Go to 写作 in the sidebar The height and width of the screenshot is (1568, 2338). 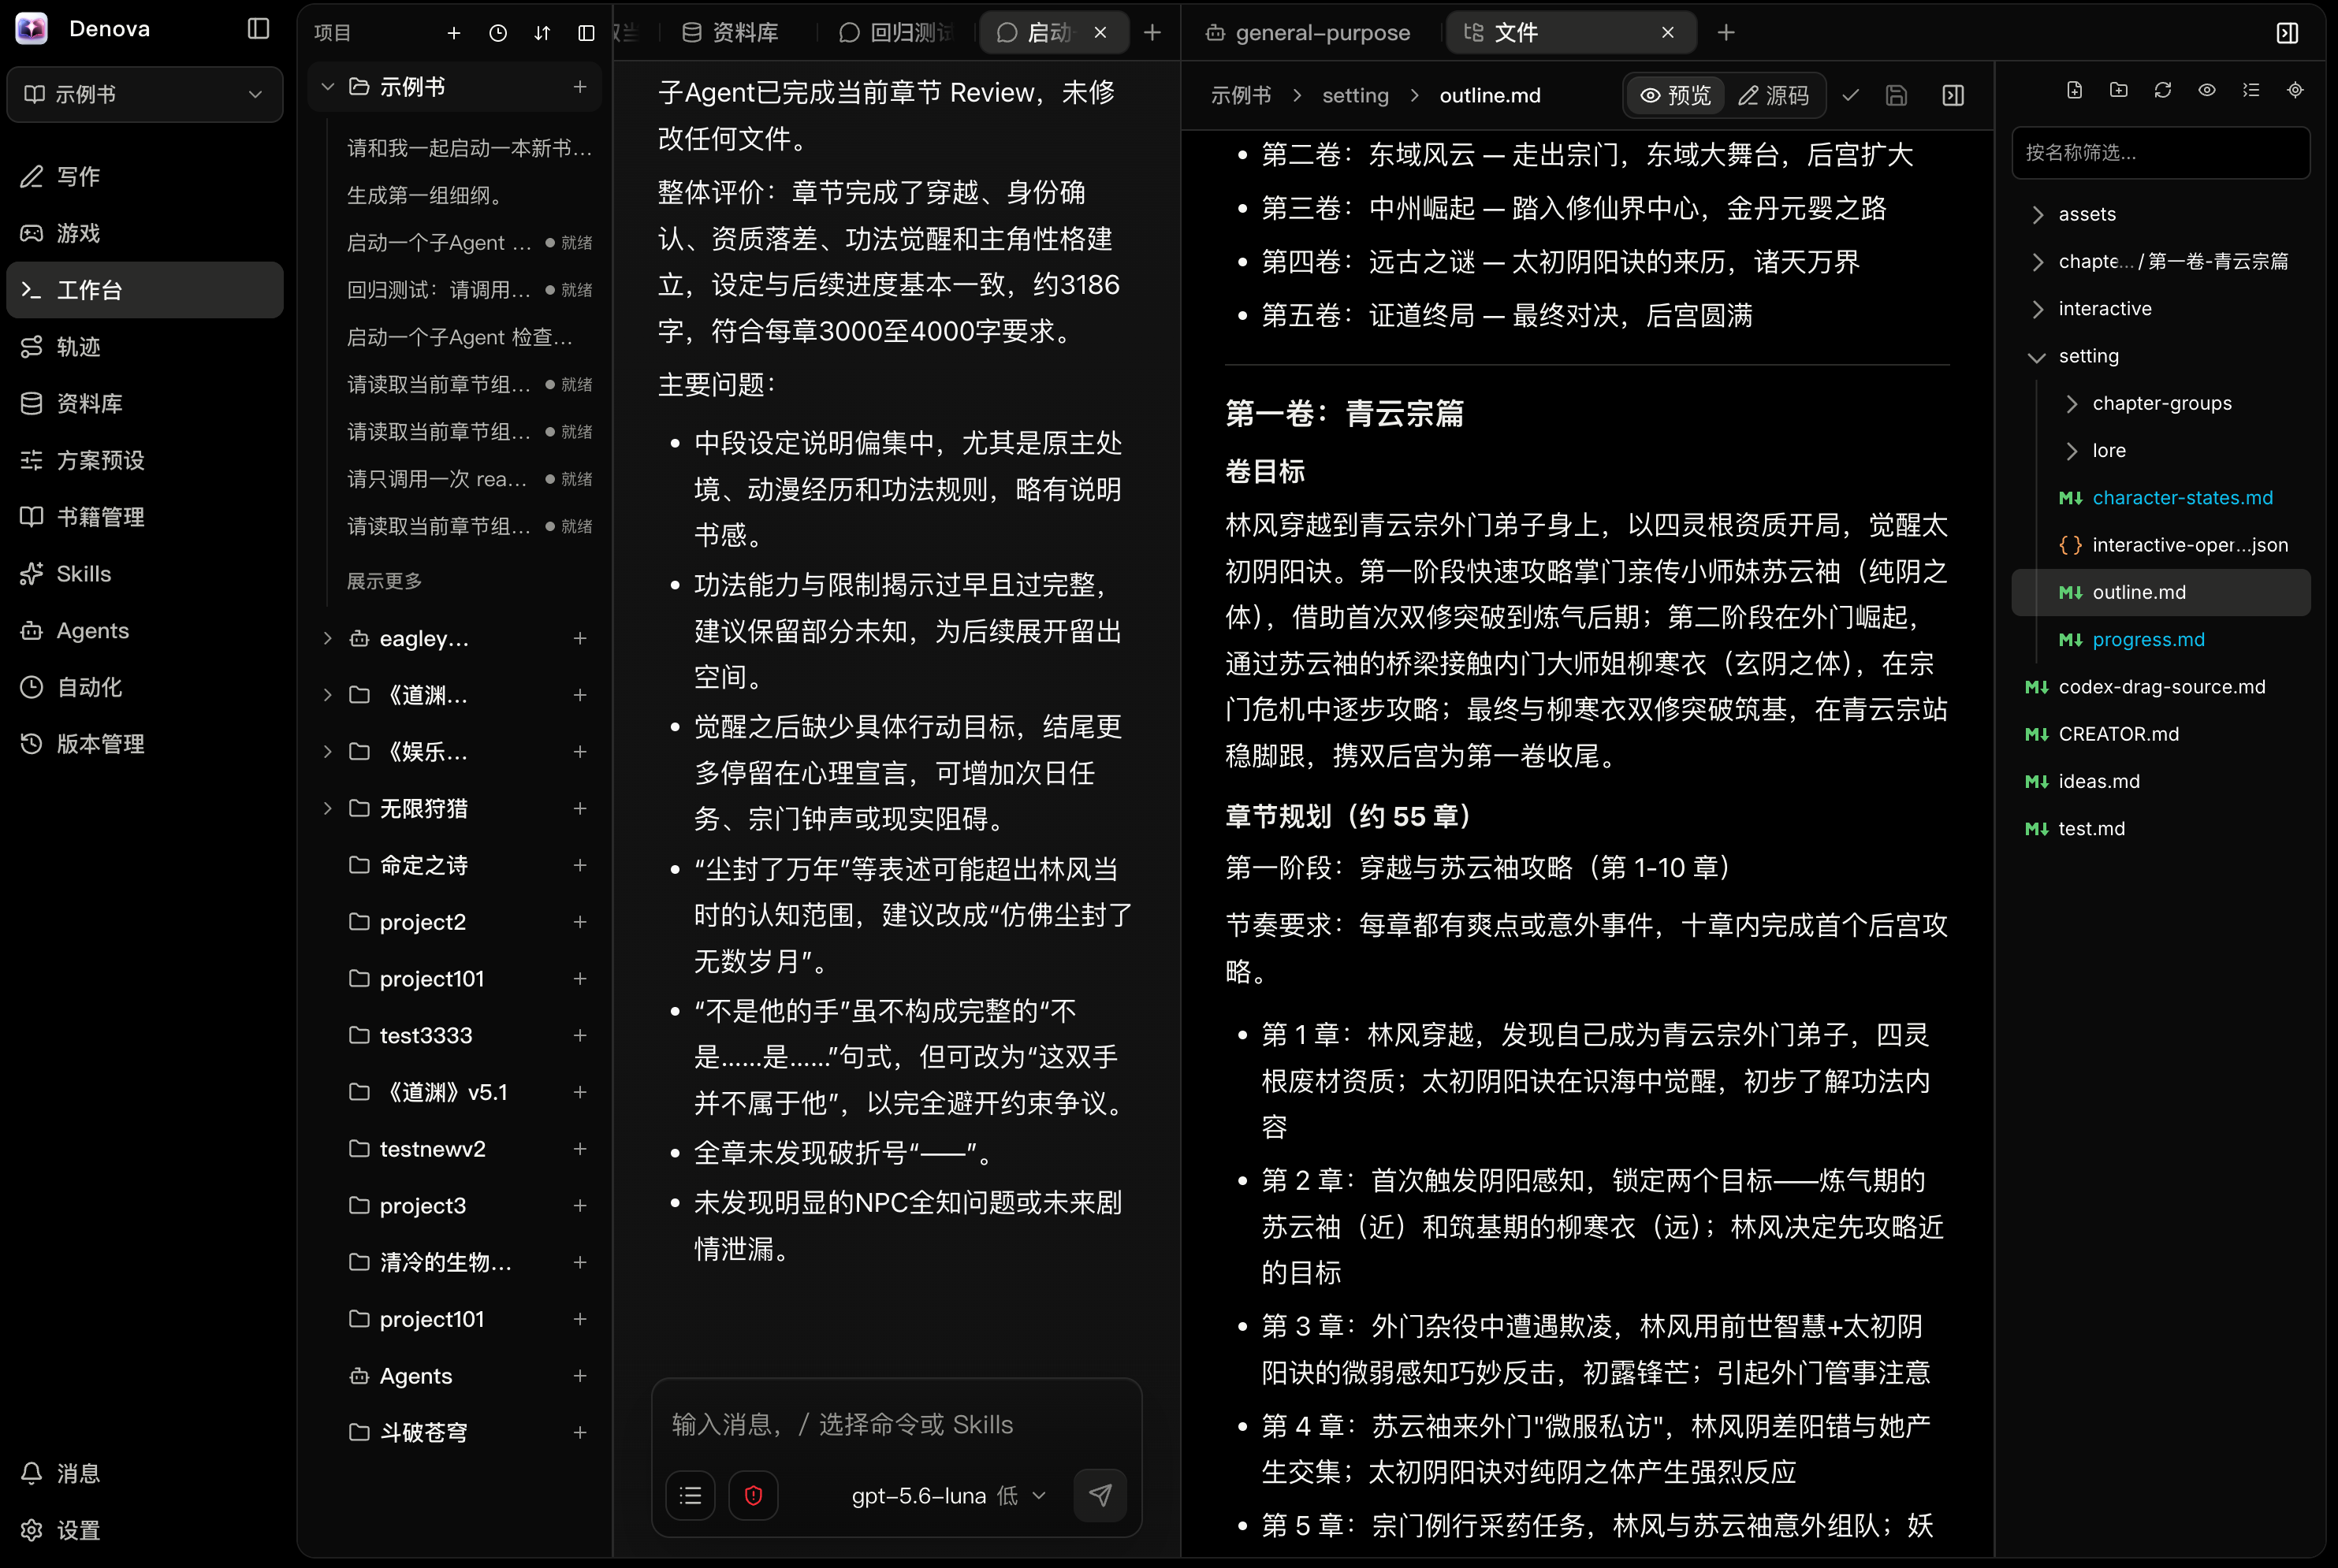coord(145,177)
